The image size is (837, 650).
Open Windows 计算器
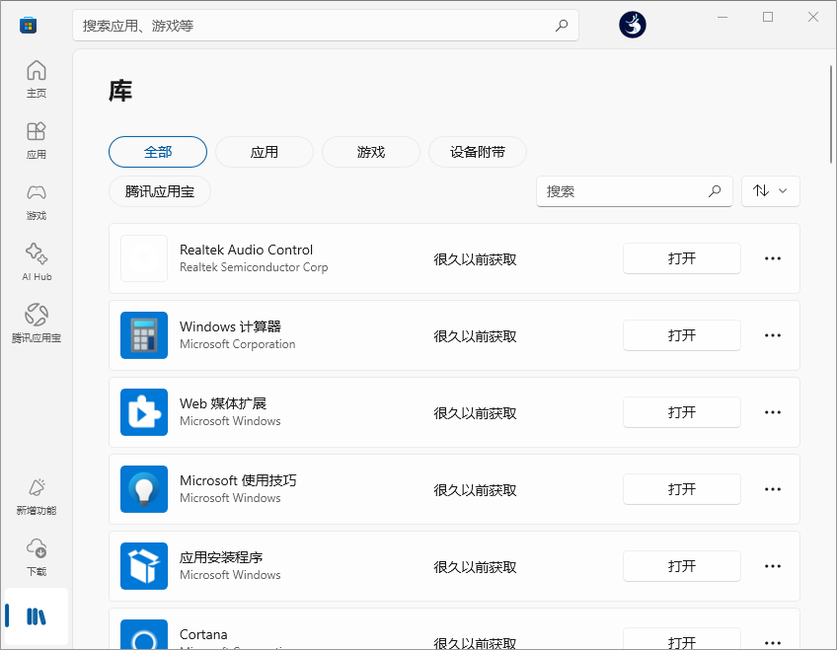[682, 335]
